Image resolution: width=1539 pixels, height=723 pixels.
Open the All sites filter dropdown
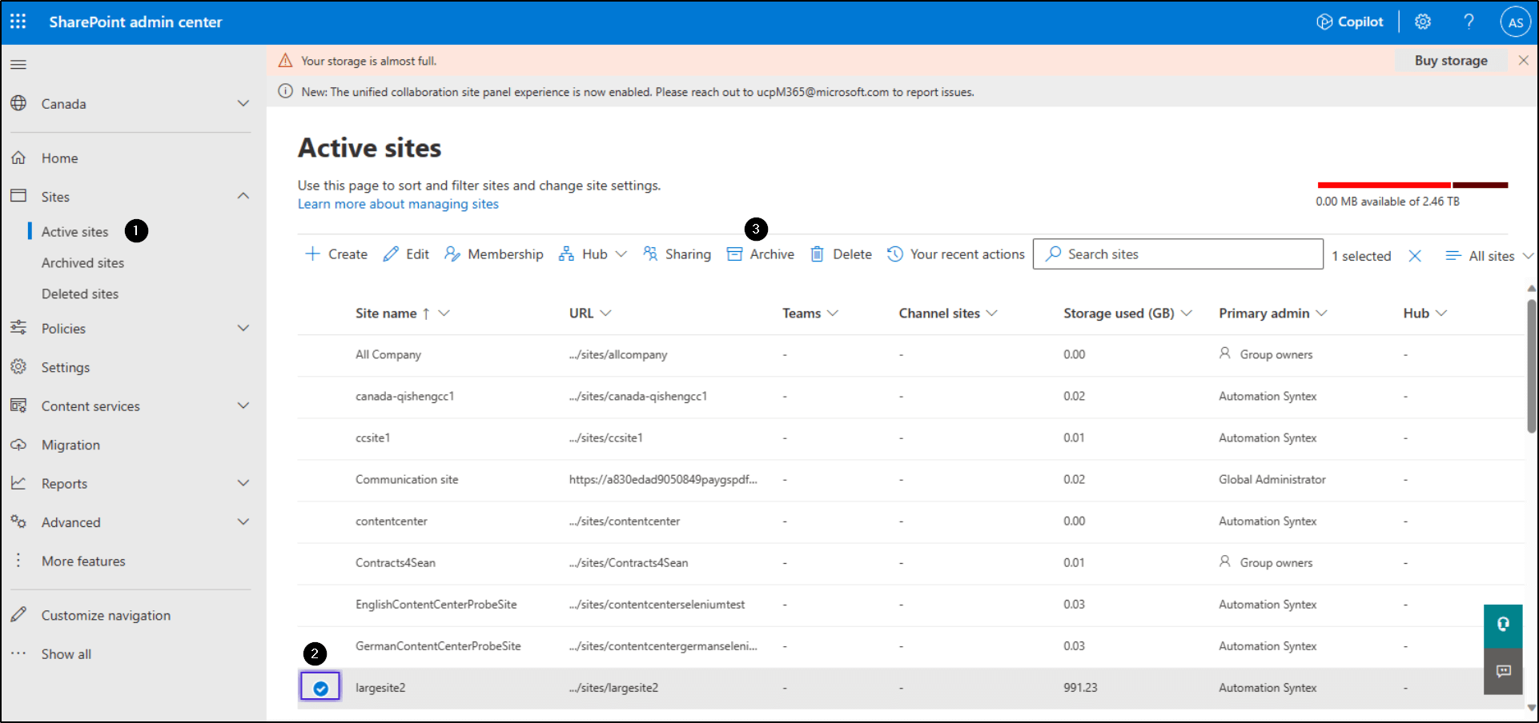[1488, 255]
